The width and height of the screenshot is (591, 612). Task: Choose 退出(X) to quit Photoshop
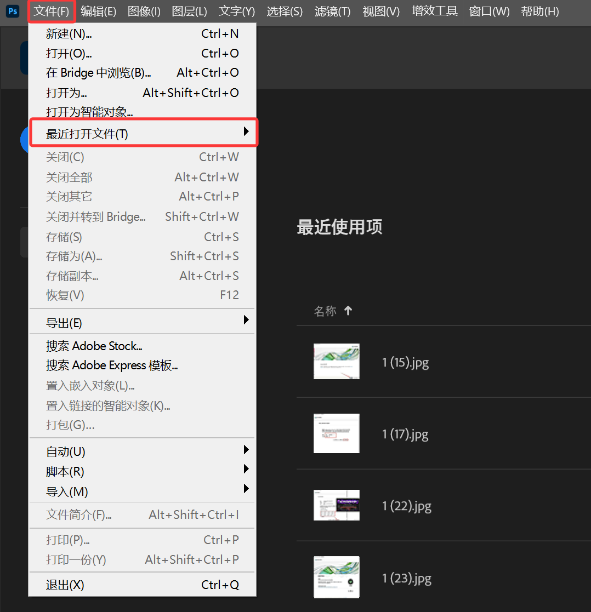pos(142,585)
